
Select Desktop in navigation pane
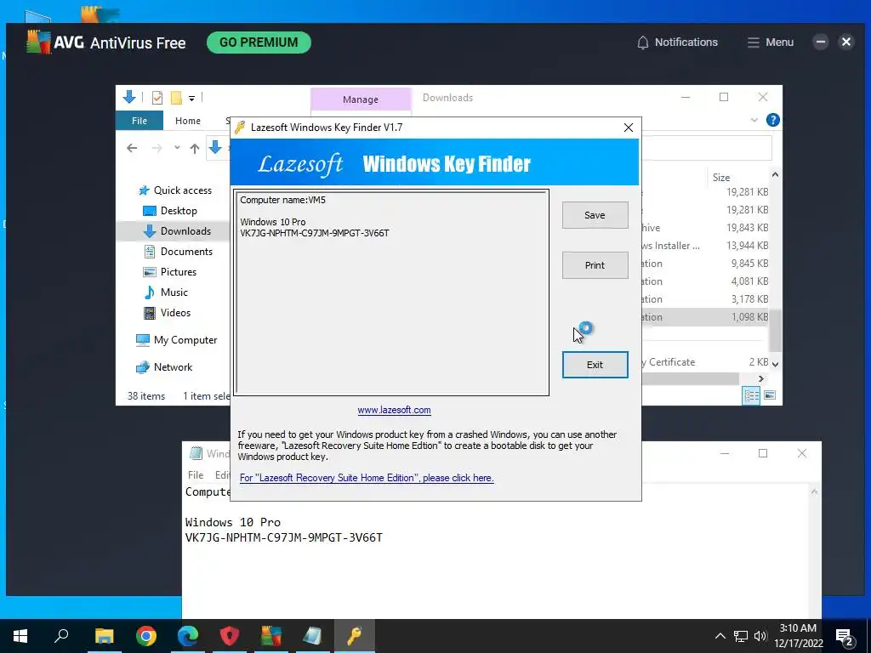170,211
